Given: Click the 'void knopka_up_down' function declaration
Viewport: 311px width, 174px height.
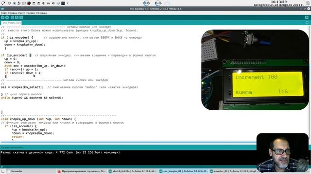Looking at the screenshot, I should coord(38,119).
